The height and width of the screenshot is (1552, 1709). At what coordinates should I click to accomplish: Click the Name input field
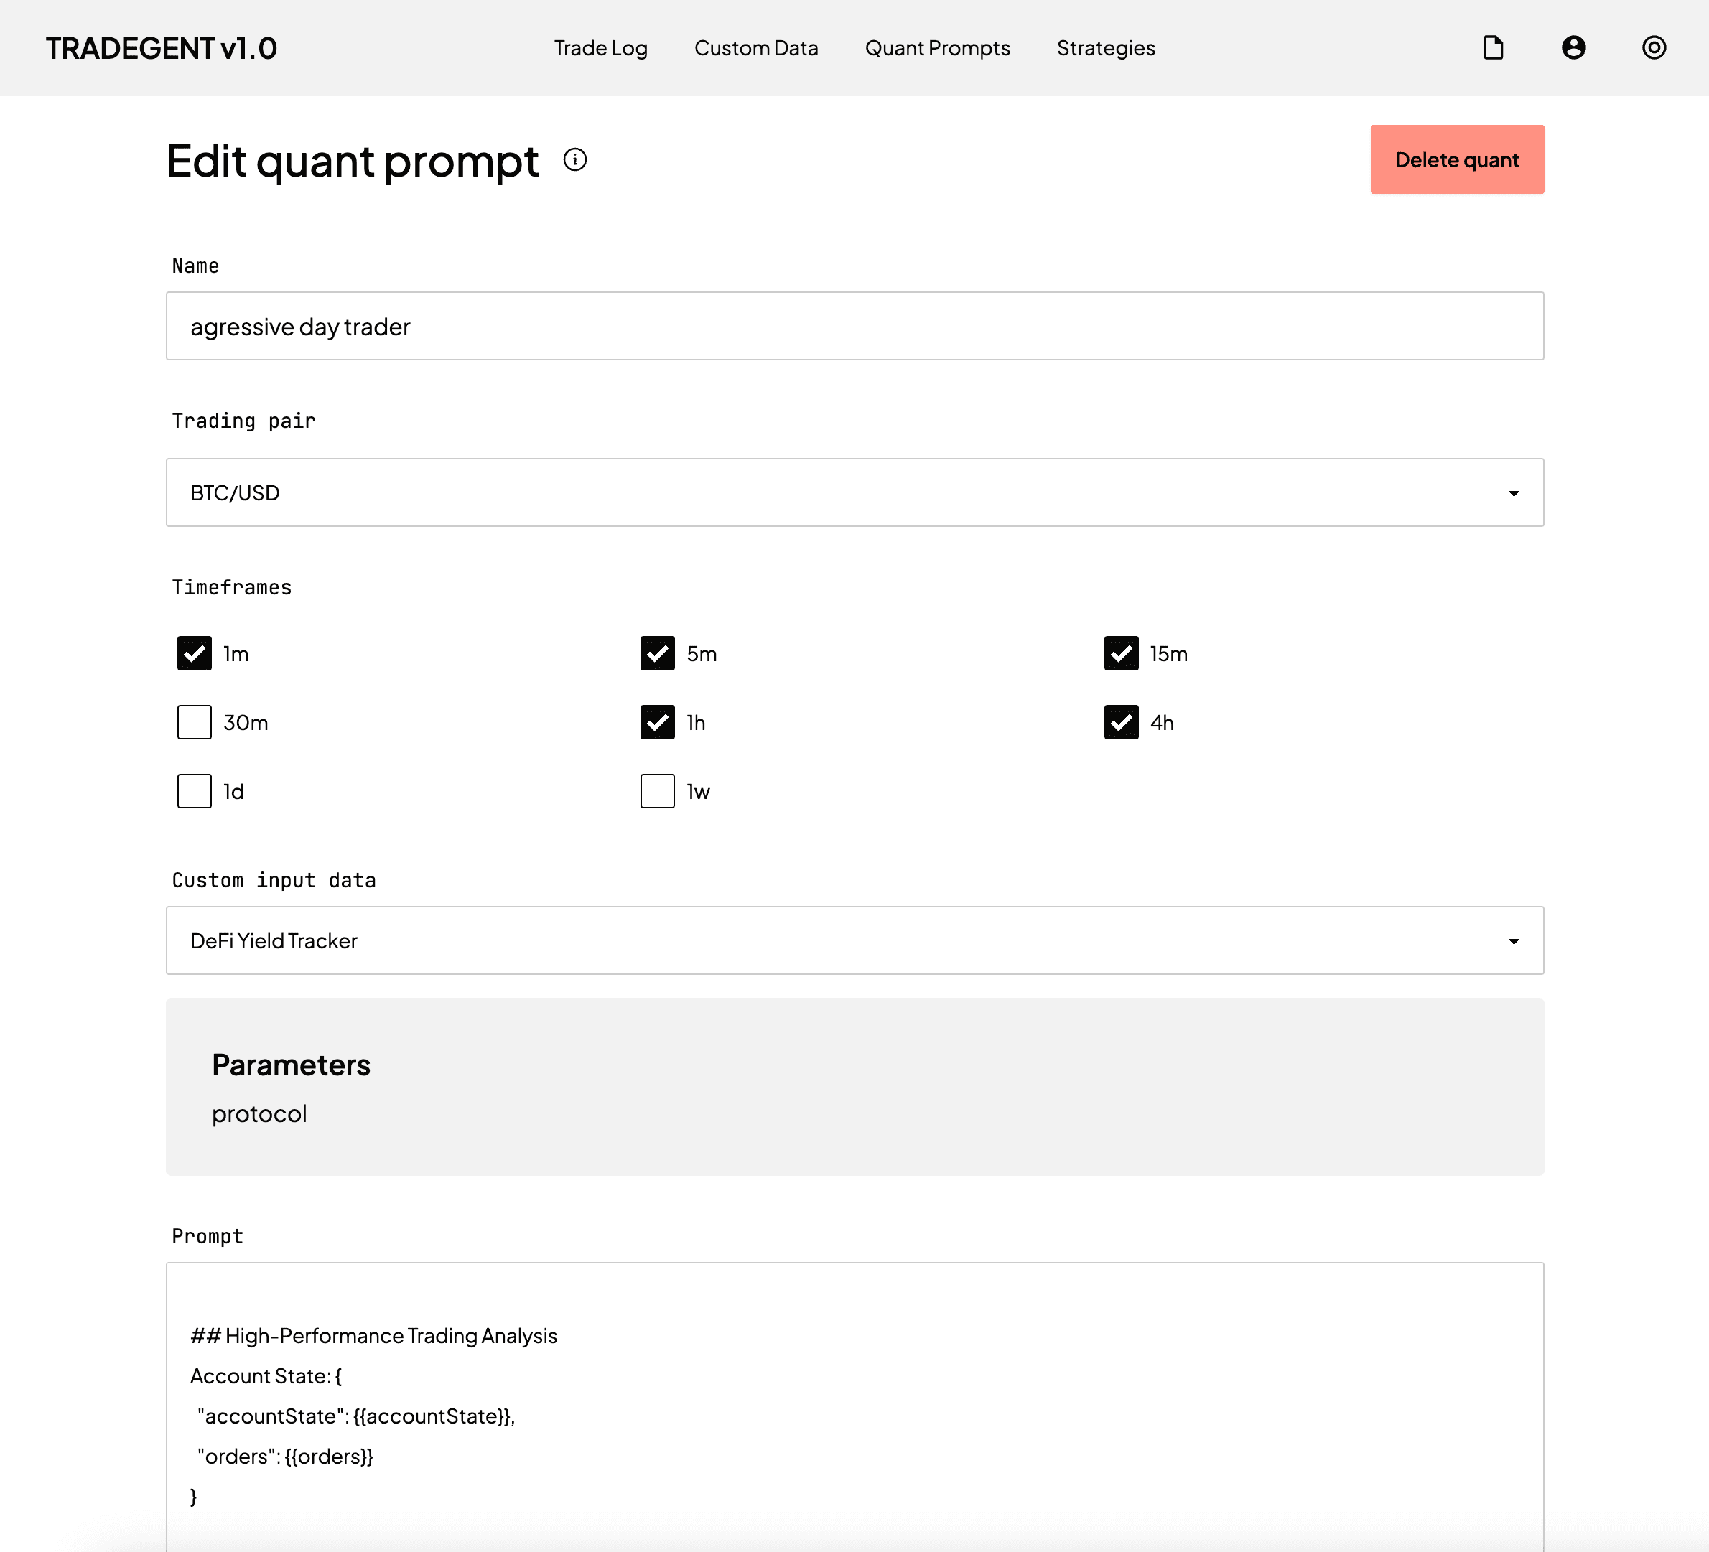[x=854, y=327]
